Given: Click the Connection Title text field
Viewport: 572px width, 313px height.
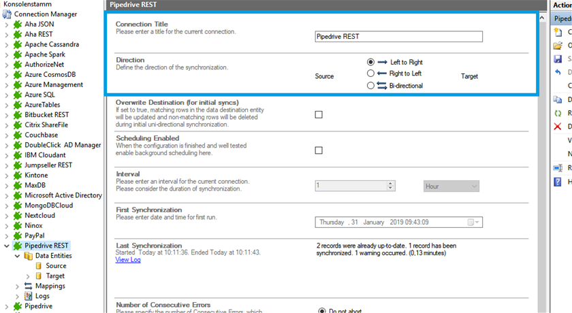Looking at the screenshot, I should pos(399,37).
